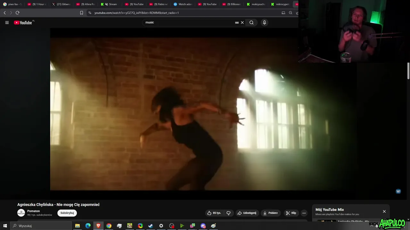Close the Mój YouTube Mix playlist panel
410x230 pixels.
[x=384, y=211]
